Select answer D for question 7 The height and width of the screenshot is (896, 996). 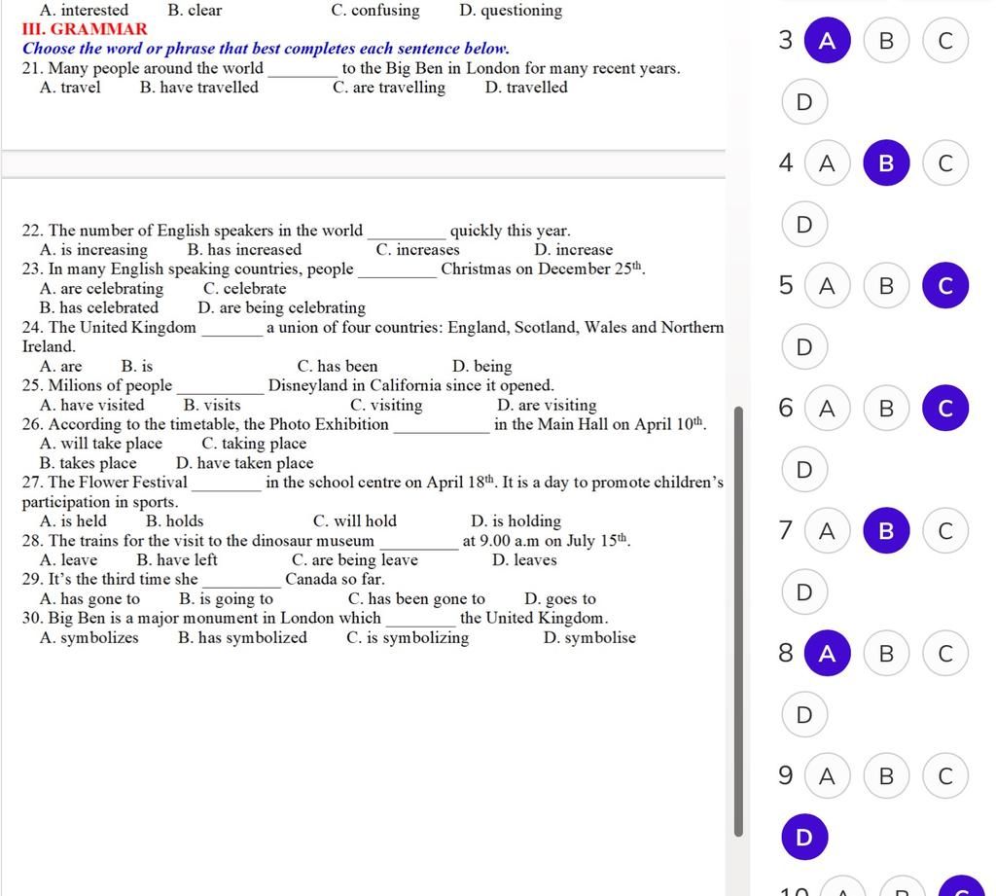[804, 592]
